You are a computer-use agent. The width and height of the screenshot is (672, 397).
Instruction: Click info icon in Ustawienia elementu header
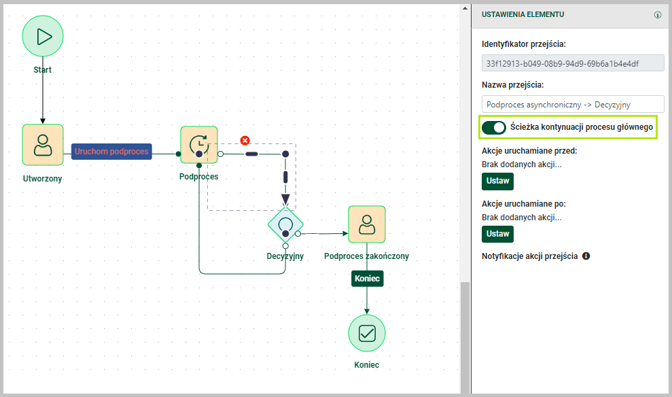tap(657, 15)
